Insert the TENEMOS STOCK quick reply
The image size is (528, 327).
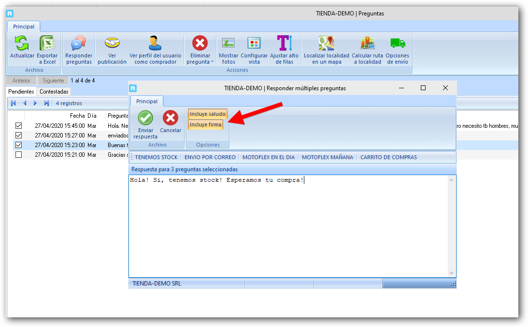156,157
